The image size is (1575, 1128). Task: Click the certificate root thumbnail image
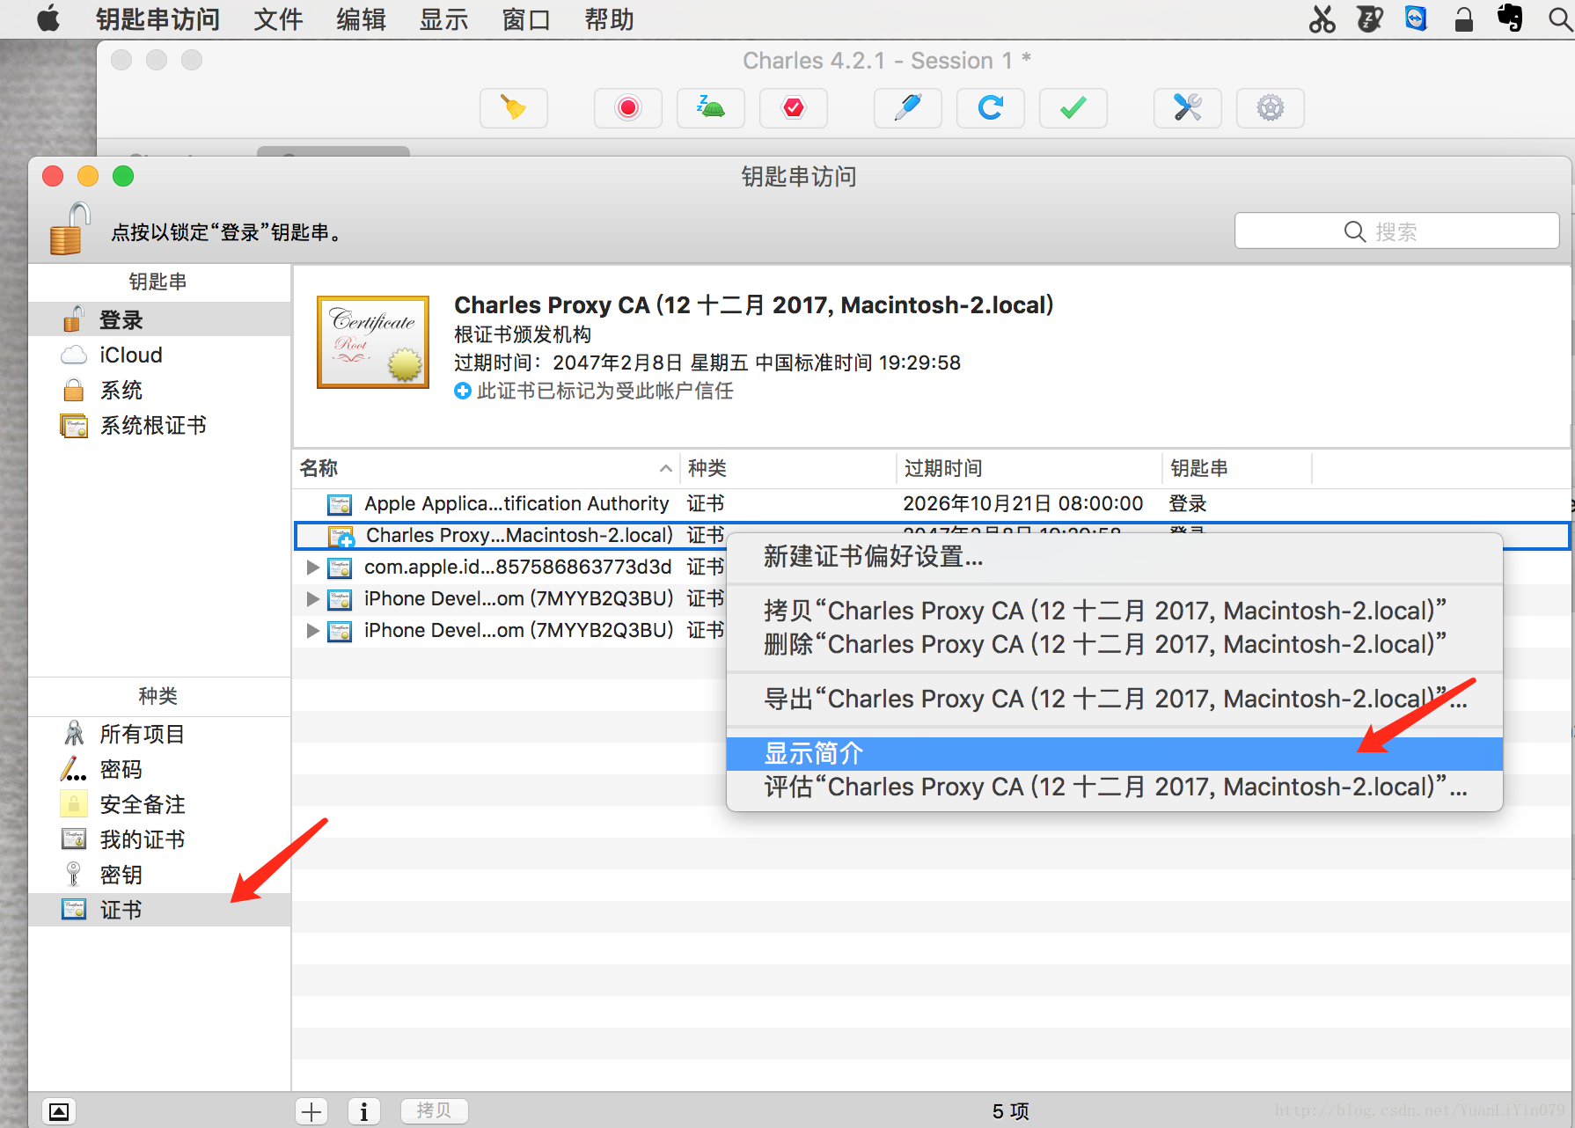pyautogui.click(x=373, y=342)
